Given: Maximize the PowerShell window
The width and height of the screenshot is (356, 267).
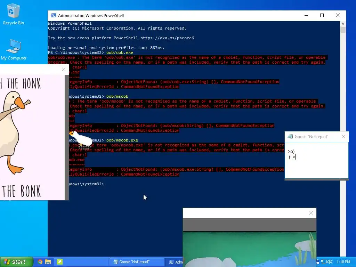Looking at the screenshot, I should point(322,15).
